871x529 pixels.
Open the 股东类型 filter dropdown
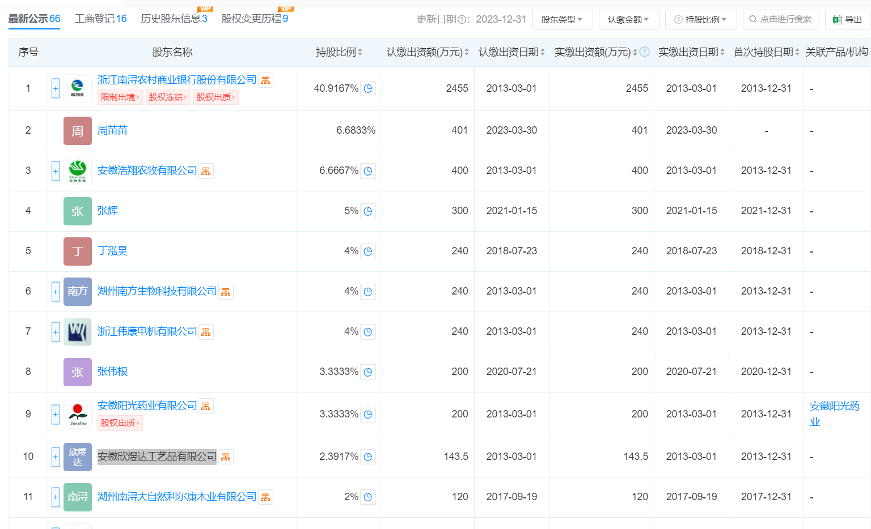coord(563,20)
